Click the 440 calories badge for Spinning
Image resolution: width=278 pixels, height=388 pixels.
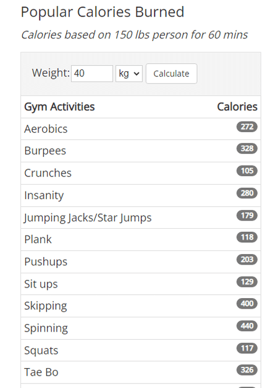[247, 326]
